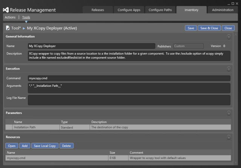
Task: Select the myxcopy.cmd resource row
Action: pos(118,158)
